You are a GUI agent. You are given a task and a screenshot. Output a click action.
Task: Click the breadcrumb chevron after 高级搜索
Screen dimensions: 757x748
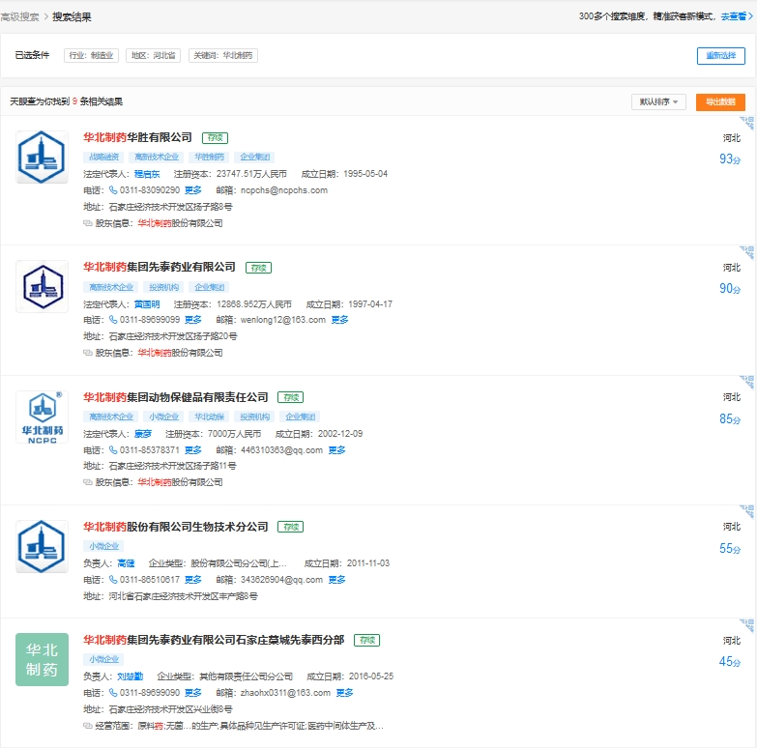(45, 16)
